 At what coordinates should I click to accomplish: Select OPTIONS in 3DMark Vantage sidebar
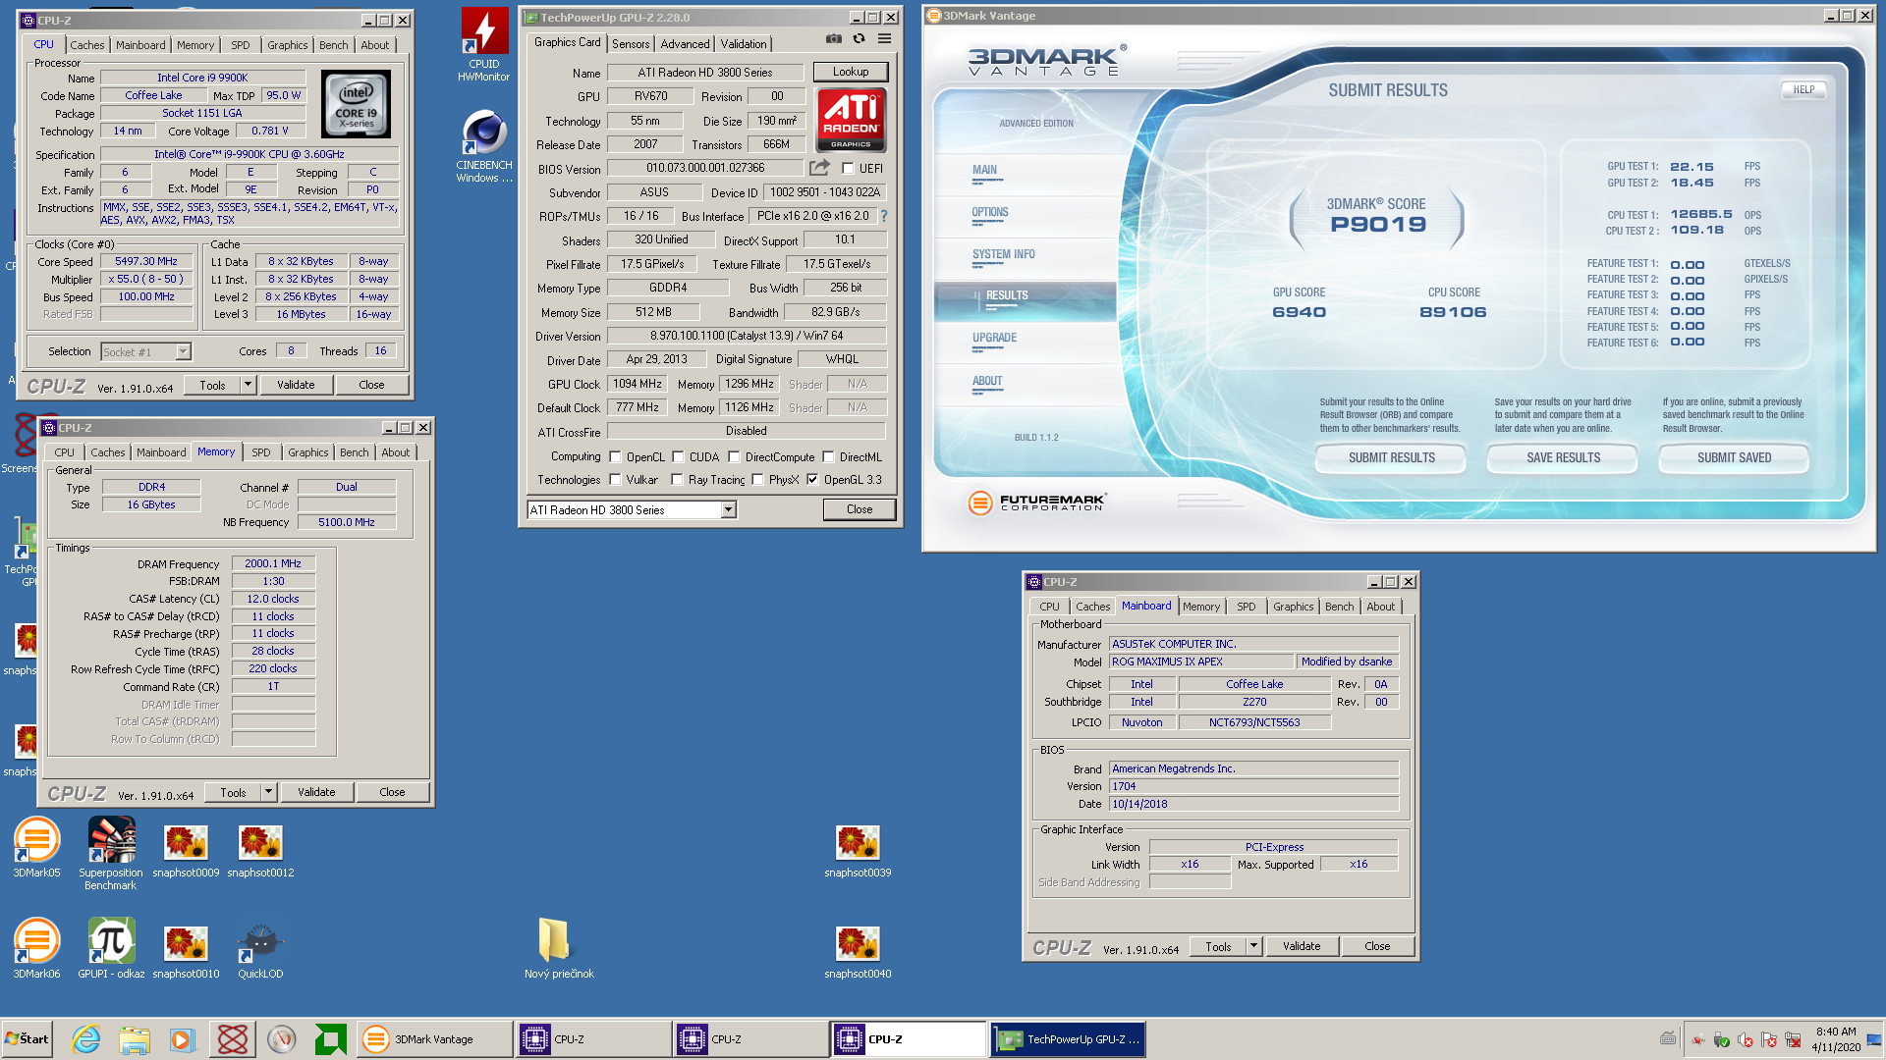990,212
